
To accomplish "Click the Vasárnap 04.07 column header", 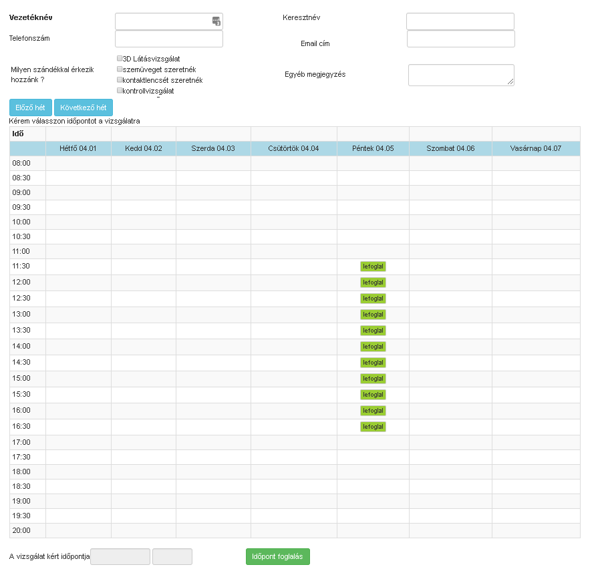I will tap(536, 148).
